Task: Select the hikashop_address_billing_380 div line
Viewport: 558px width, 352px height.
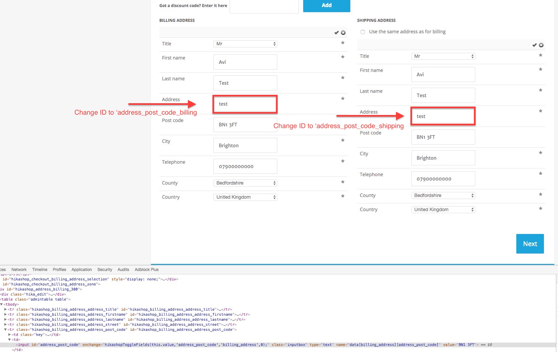Action: click(x=41, y=289)
